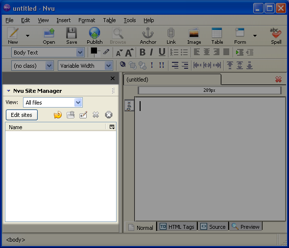Screen dimensions: 289x248
Task: Switch to the Normal view tab
Action: coord(141,227)
